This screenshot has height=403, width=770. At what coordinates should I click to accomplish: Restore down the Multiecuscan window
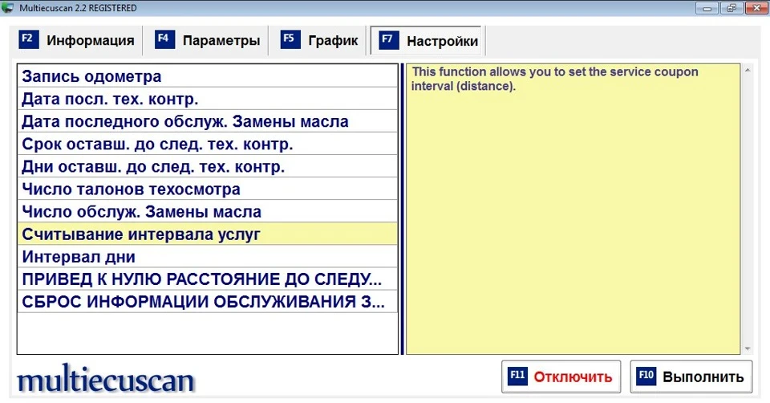731,8
